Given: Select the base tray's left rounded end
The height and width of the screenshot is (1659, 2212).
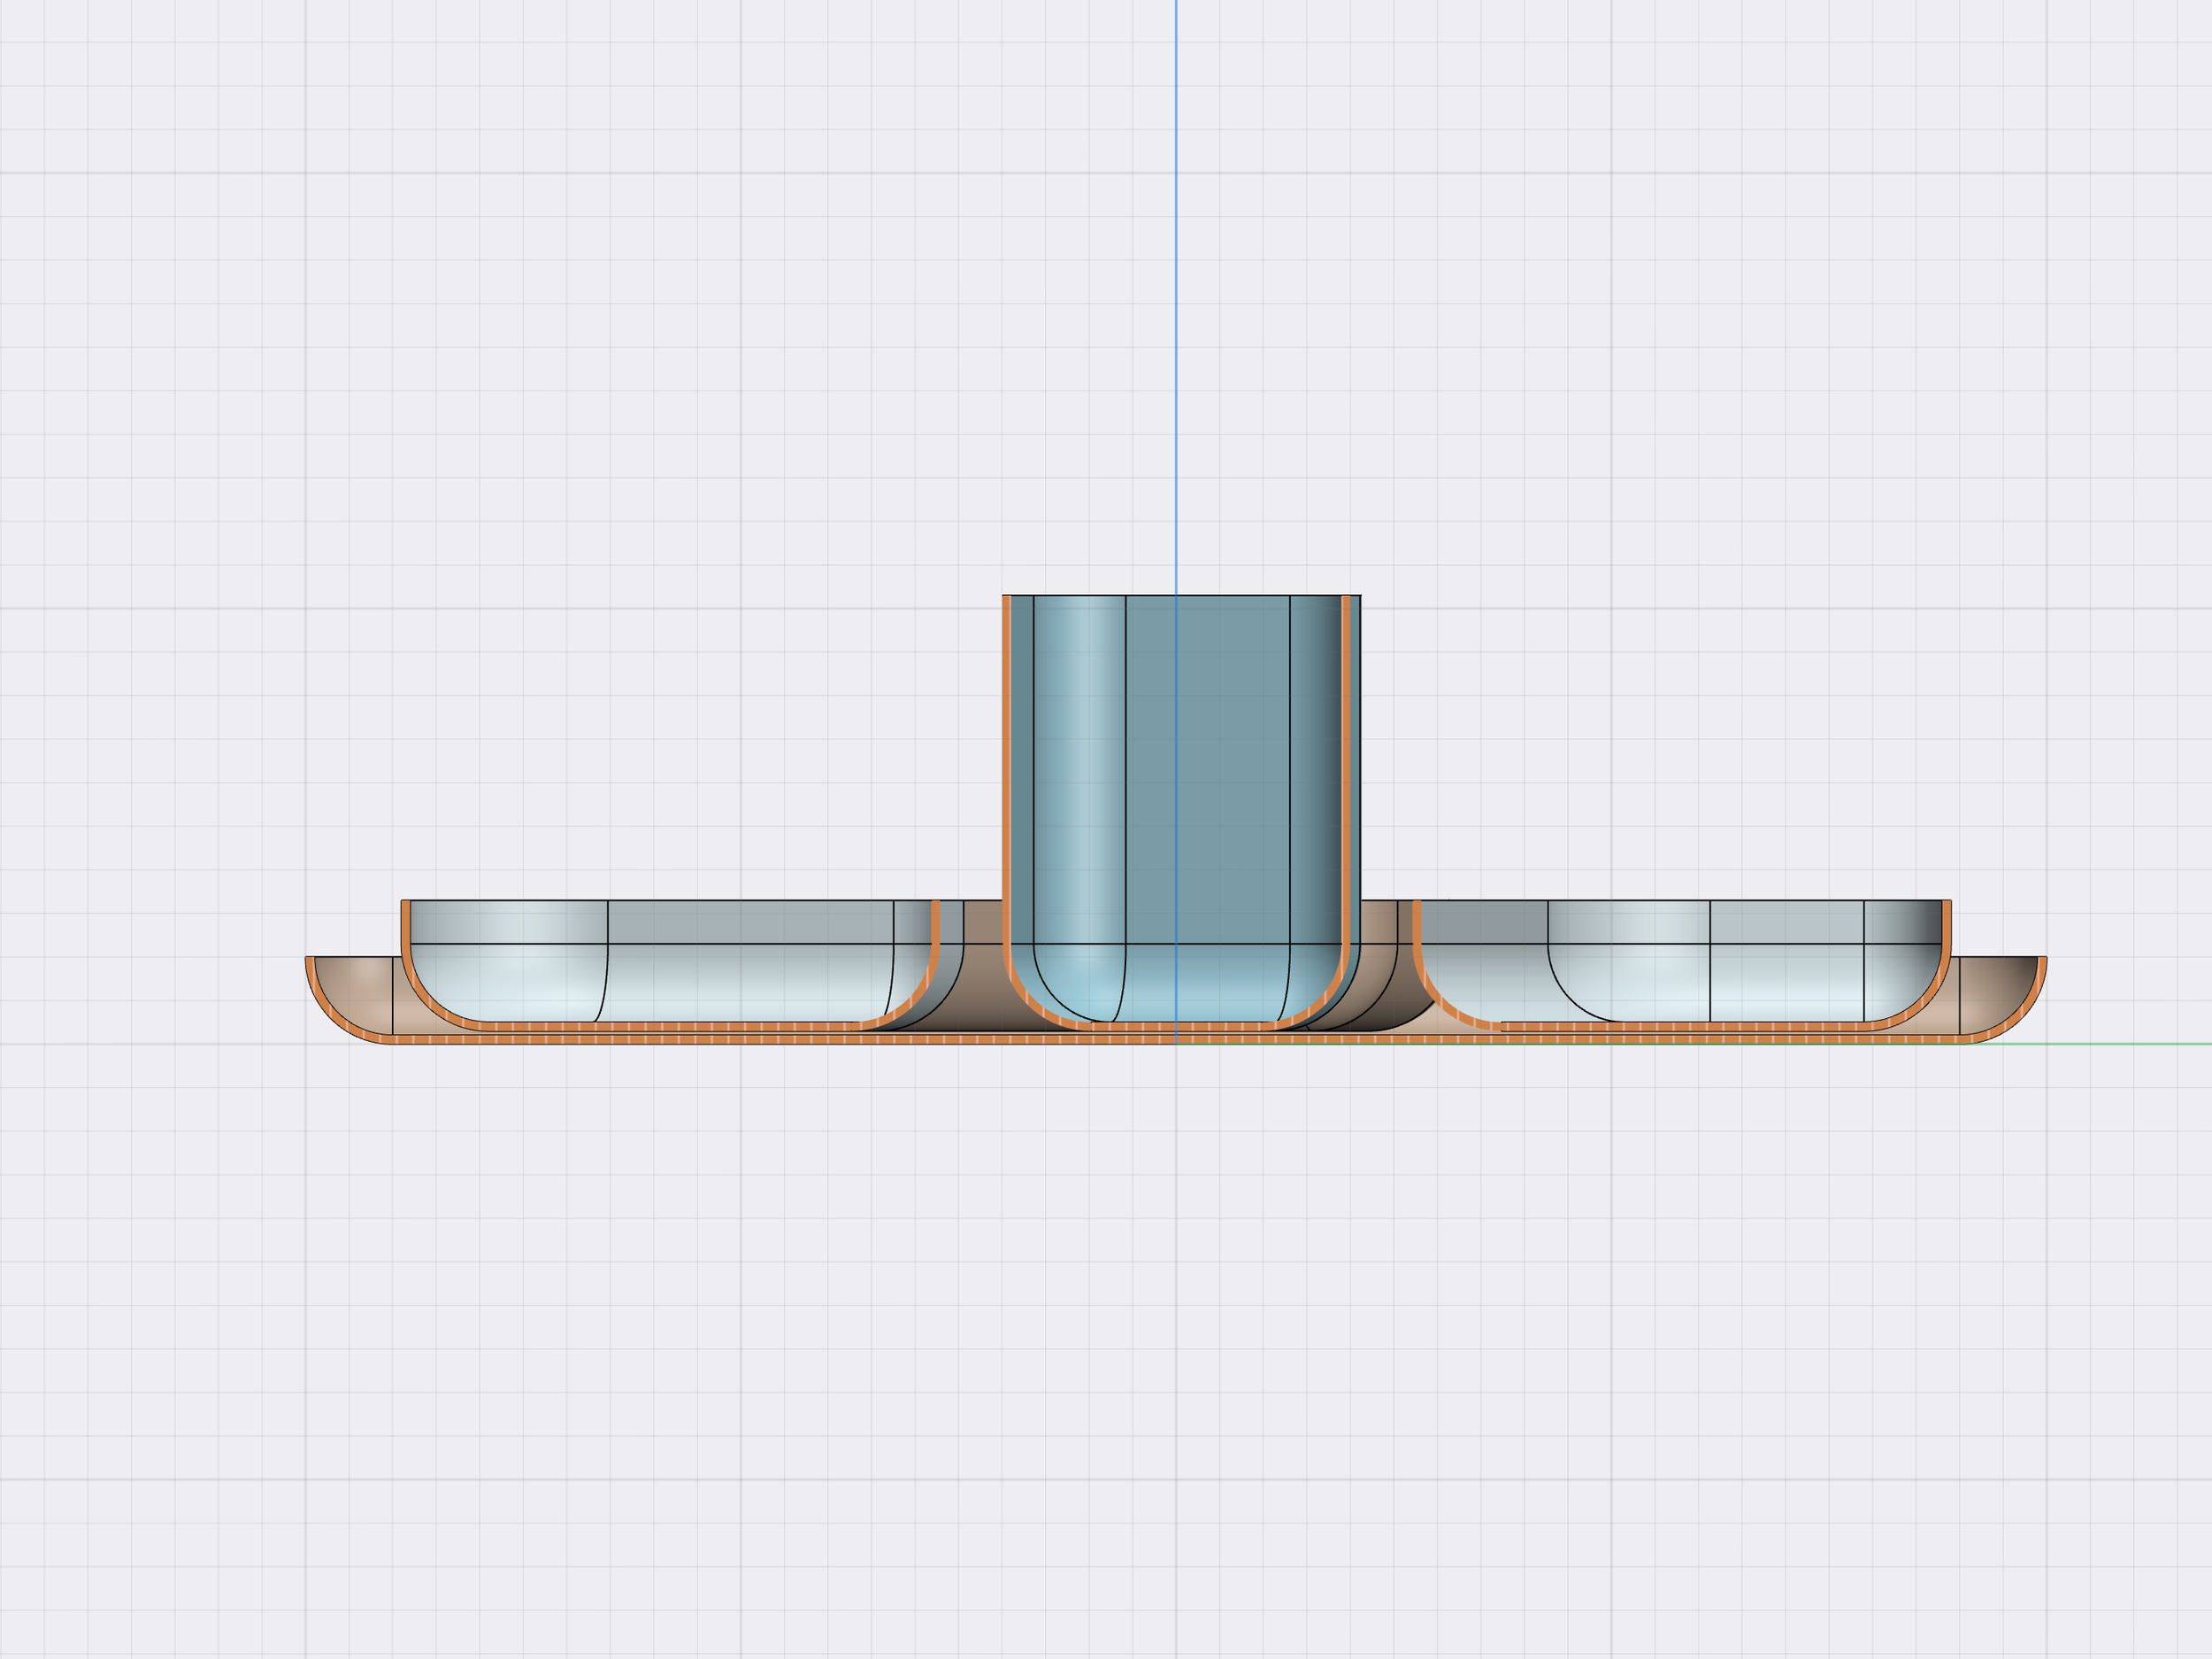Looking at the screenshot, I should (350, 991).
